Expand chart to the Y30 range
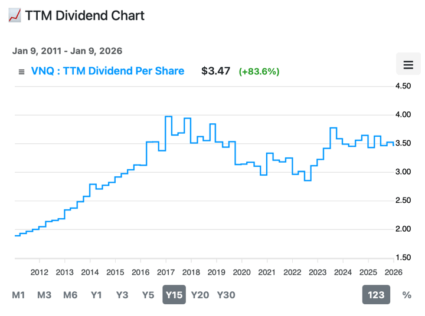This screenshot has width=425, height=316. (226, 295)
